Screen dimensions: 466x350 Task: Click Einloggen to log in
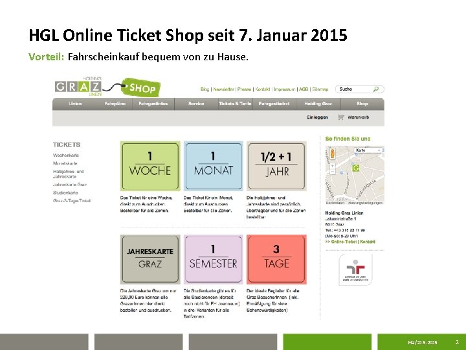(317, 117)
